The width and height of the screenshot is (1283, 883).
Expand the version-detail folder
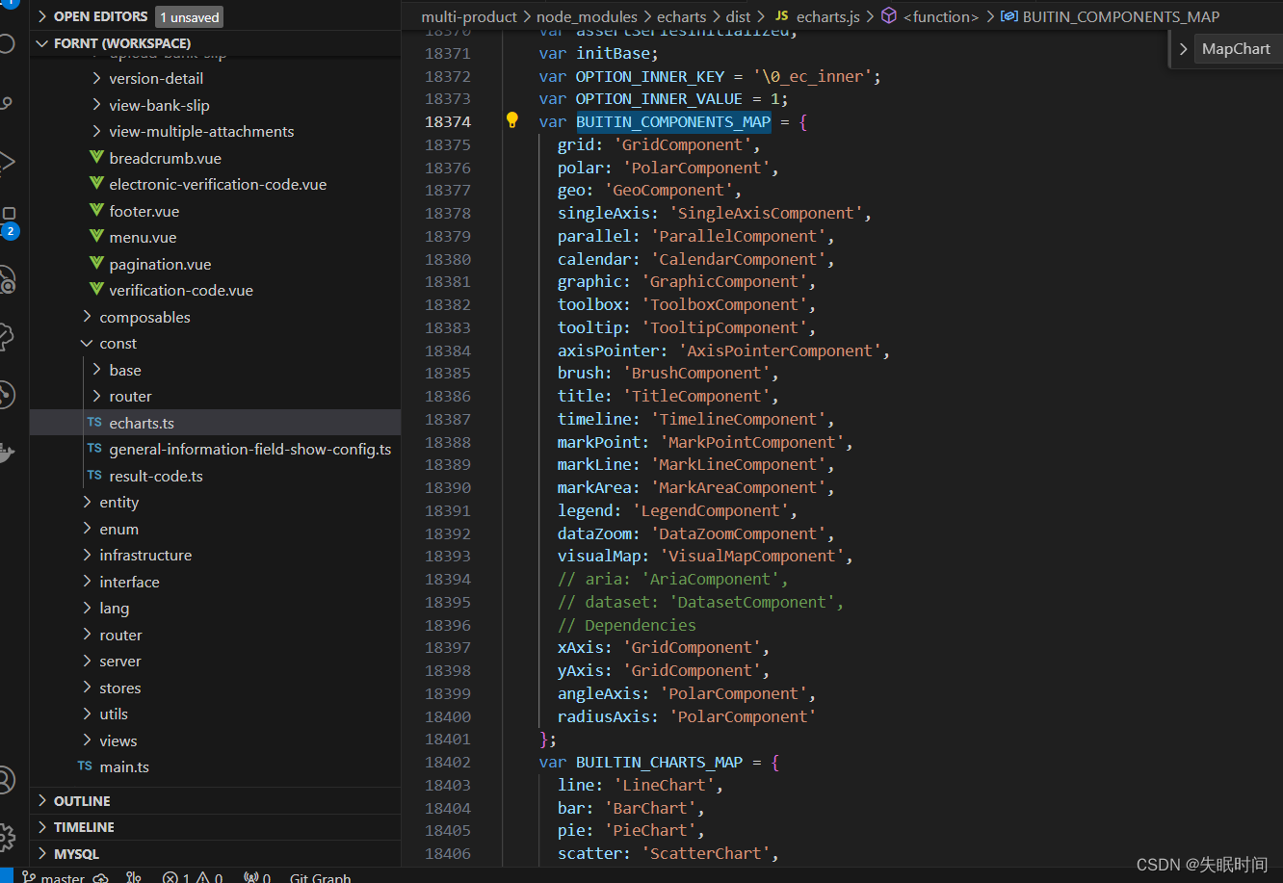(x=96, y=78)
